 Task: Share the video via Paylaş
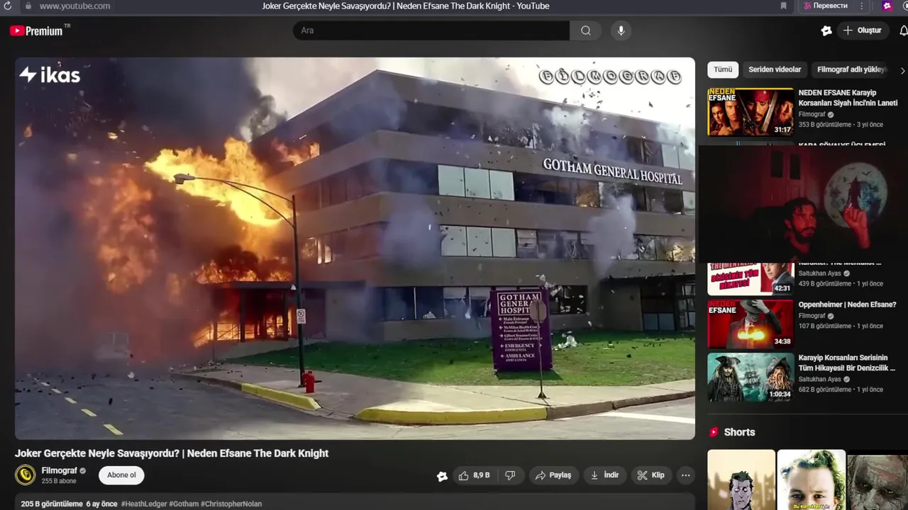(553, 475)
